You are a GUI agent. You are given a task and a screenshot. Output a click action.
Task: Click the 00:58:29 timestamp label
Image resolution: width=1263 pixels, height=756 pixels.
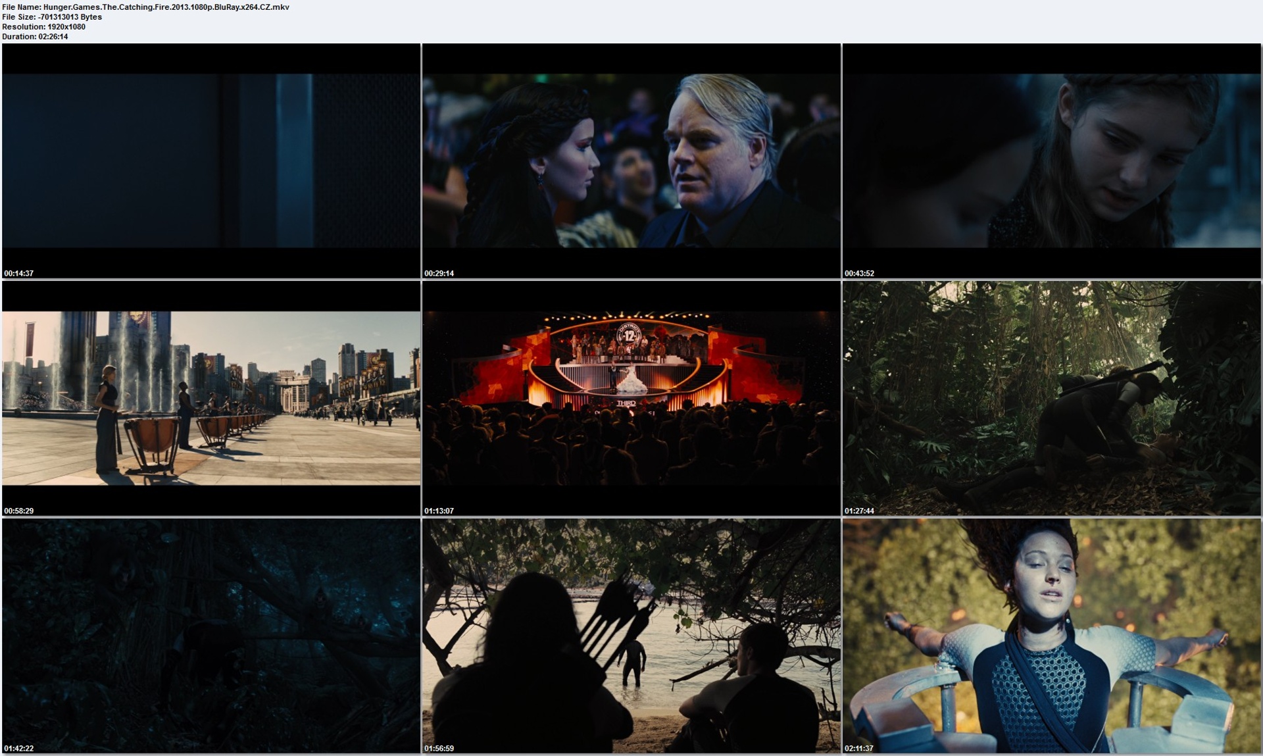[18, 511]
